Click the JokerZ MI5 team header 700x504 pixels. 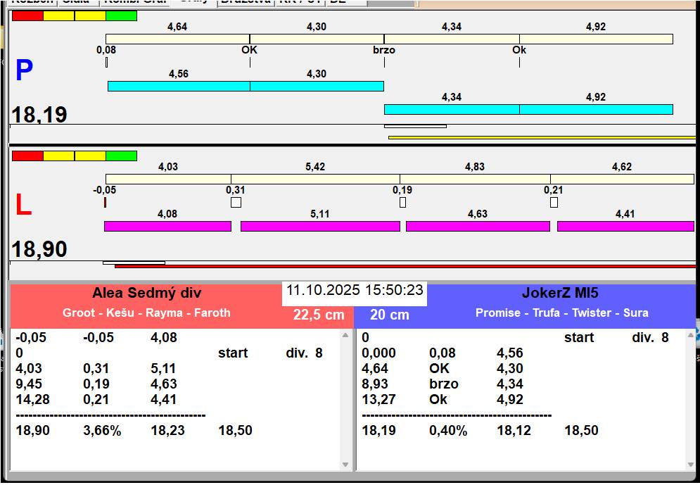click(x=560, y=294)
